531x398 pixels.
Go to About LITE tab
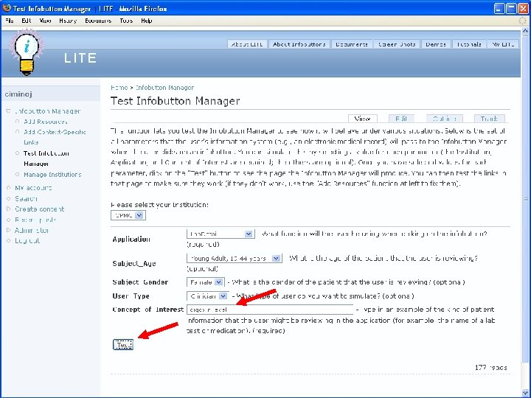click(x=247, y=44)
